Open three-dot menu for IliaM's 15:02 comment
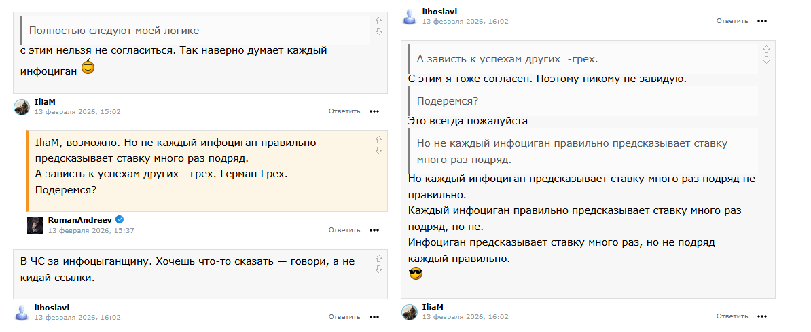This screenshot has height=332, width=811. (x=374, y=111)
